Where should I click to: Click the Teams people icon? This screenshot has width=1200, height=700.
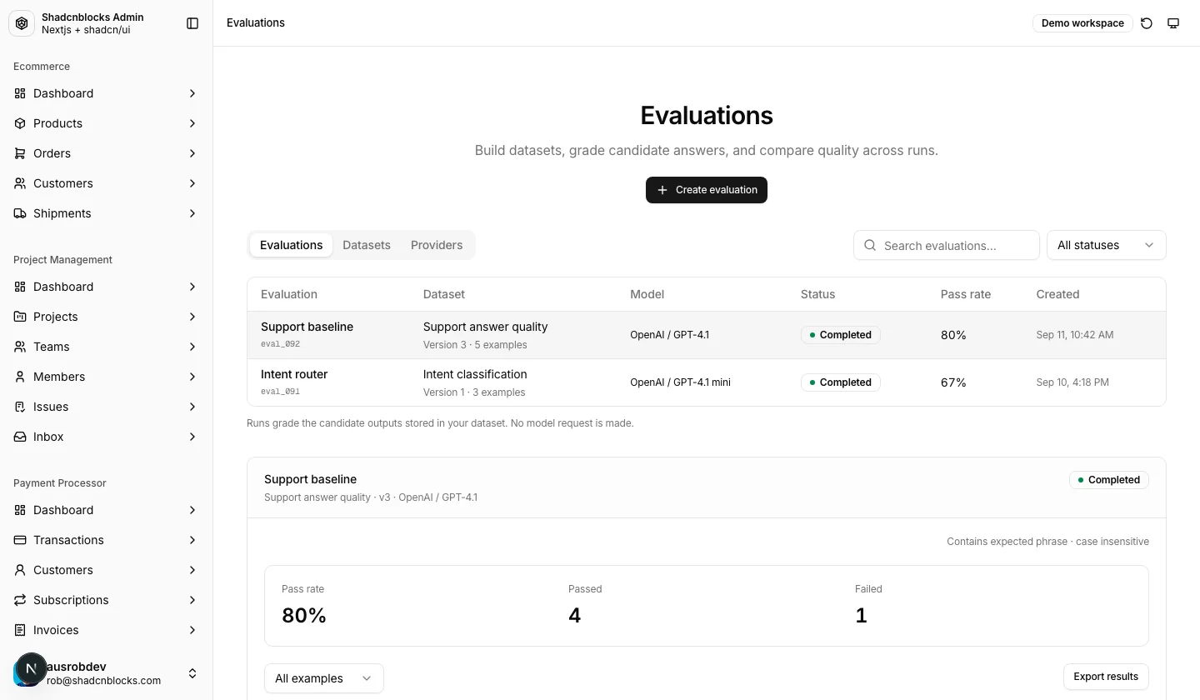(x=20, y=347)
